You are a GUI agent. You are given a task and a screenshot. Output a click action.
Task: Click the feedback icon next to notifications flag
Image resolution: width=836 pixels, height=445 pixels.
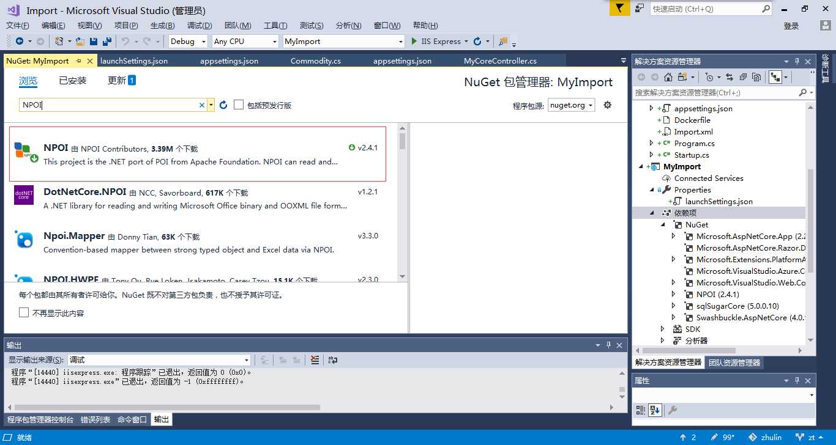(639, 9)
